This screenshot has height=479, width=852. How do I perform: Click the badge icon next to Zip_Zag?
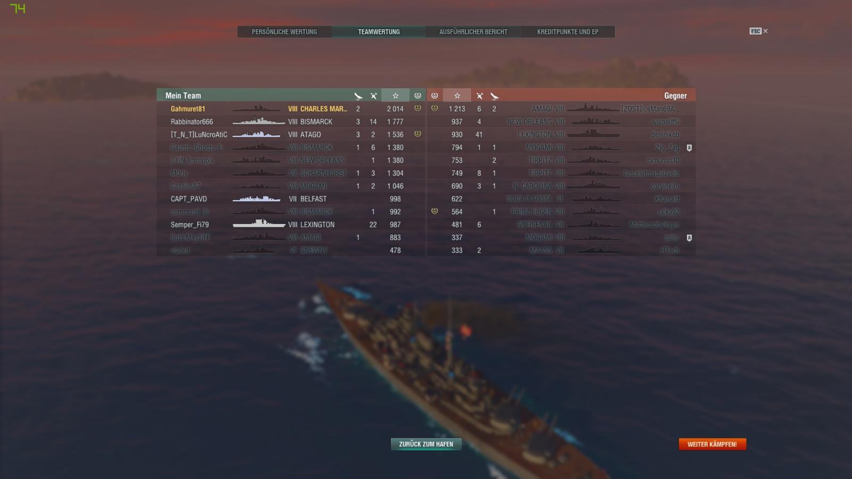click(x=689, y=148)
